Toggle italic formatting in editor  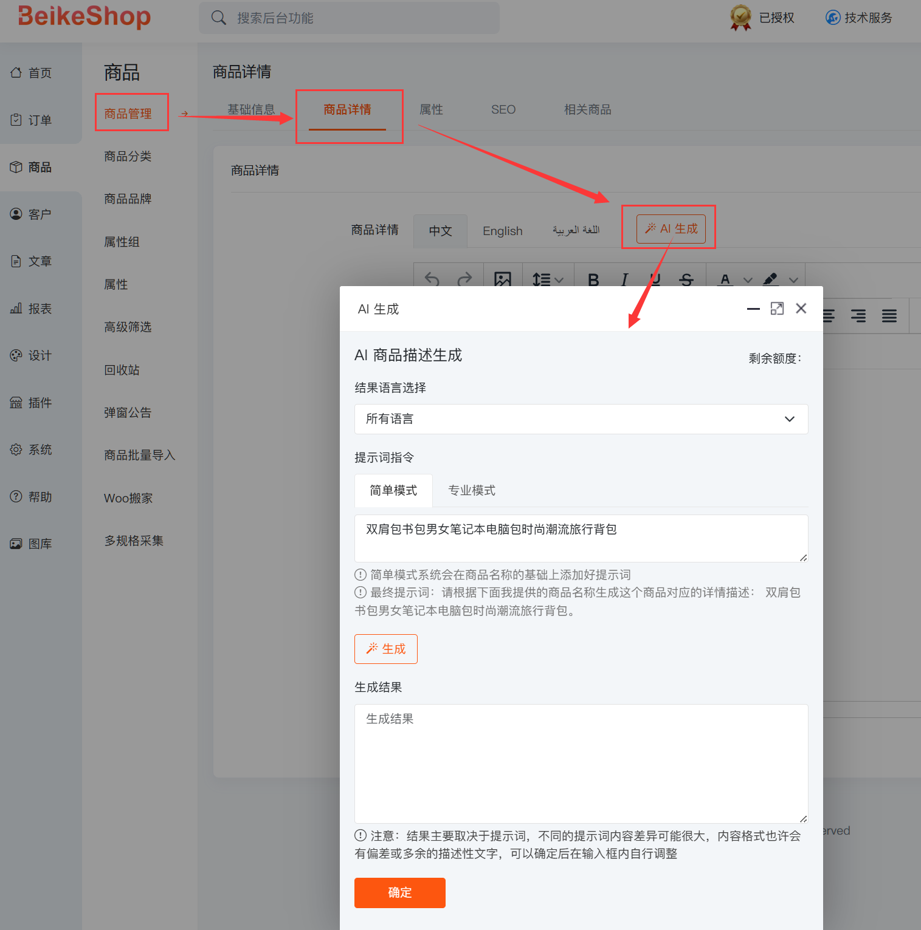pyautogui.click(x=624, y=279)
